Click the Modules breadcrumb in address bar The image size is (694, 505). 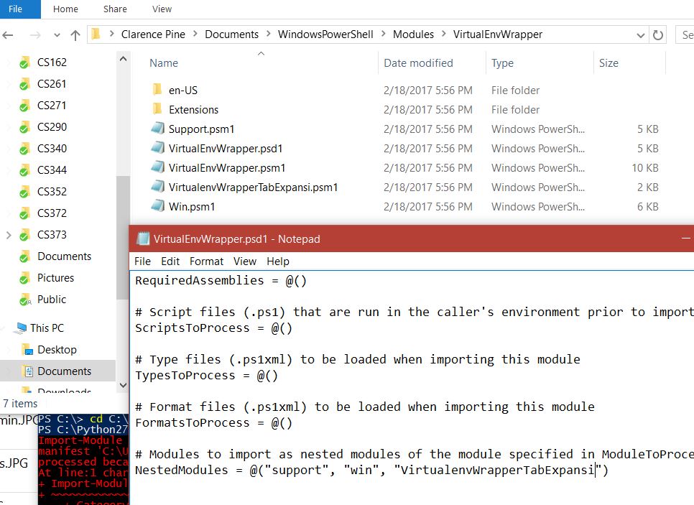(413, 34)
